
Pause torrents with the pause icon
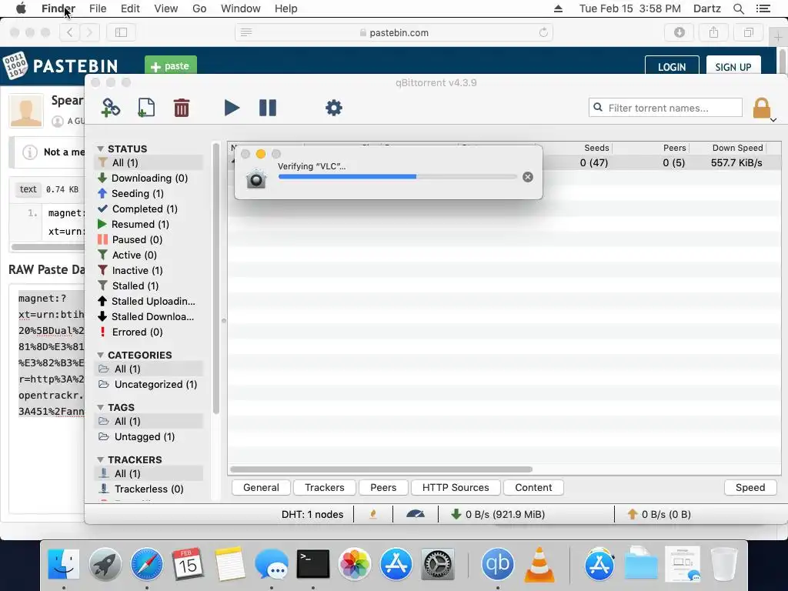point(267,108)
